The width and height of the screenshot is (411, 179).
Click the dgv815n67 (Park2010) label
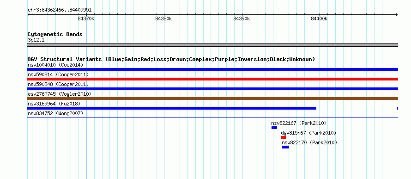click(308, 133)
